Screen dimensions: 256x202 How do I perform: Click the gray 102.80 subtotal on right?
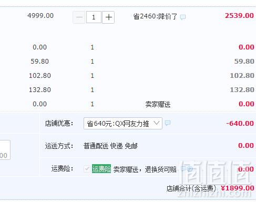click(242, 76)
